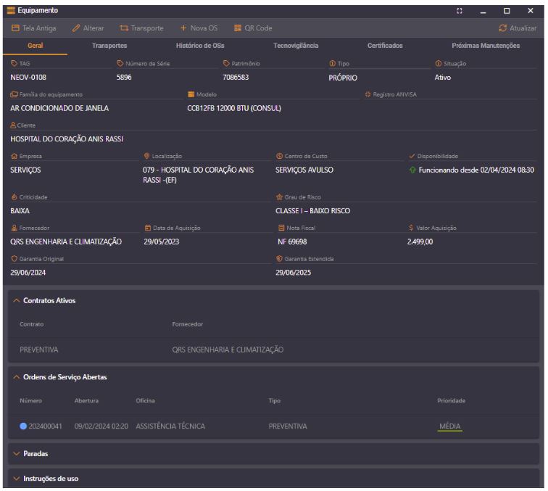Collapse the Contratos Ativos section
The height and width of the screenshot is (491, 548).
click(17, 300)
